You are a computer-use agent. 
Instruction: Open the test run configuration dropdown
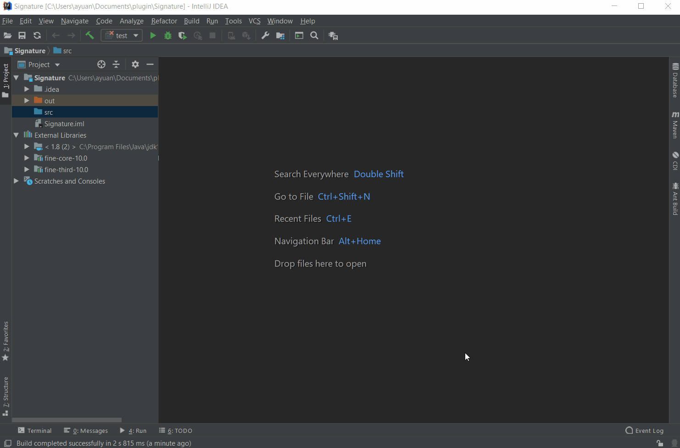pos(122,36)
